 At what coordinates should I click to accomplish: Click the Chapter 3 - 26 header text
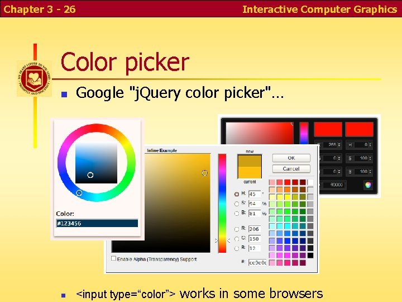[40, 10]
